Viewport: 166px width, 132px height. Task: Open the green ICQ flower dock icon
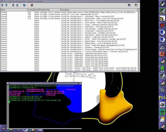[x=162, y=68]
